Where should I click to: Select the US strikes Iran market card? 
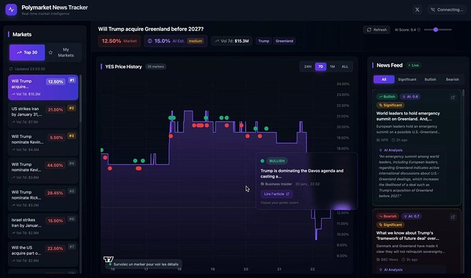pos(44,112)
